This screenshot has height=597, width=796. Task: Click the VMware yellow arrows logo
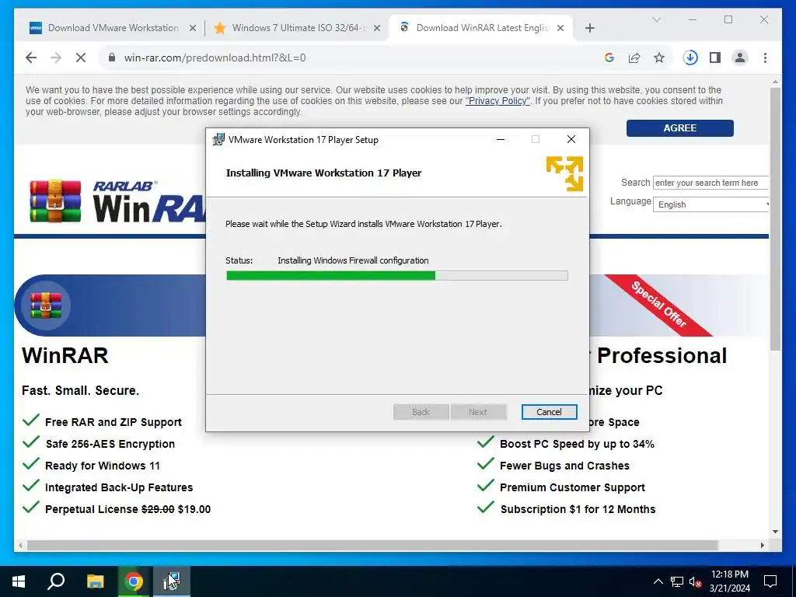pos(564,173)
